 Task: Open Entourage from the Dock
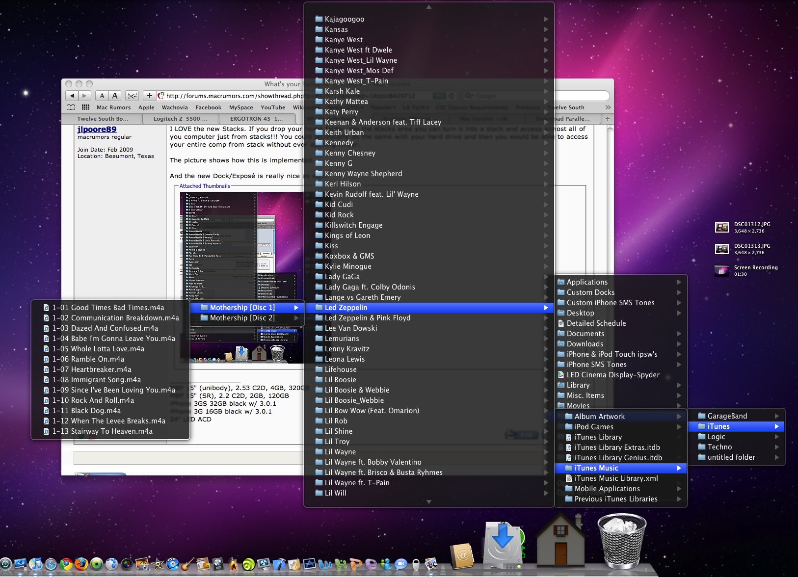370,564
